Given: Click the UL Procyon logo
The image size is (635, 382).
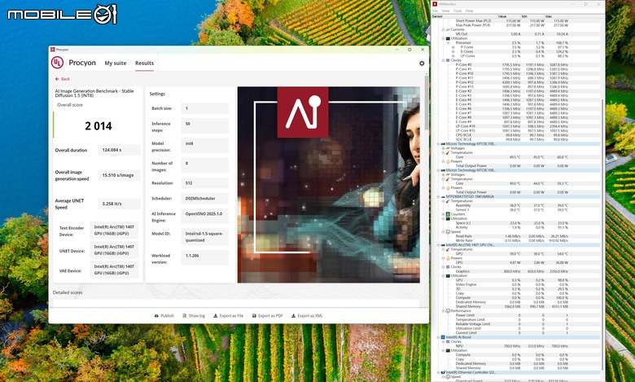Looking at the screenshot, I should click(57, 63).
